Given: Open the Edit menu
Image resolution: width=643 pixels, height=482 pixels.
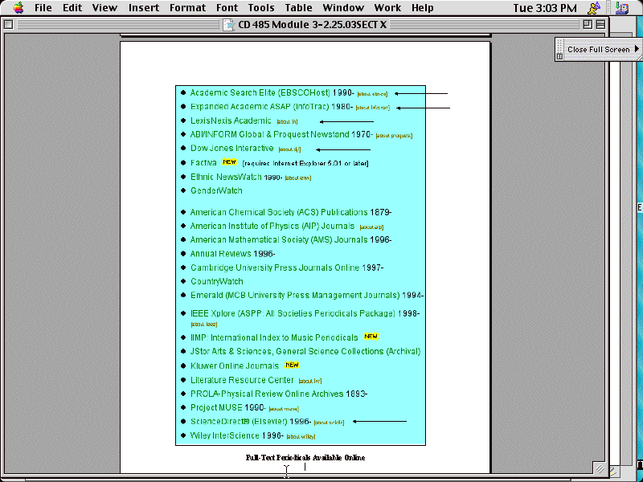Looking at the screenshot, I should click(x=72, y=8).
